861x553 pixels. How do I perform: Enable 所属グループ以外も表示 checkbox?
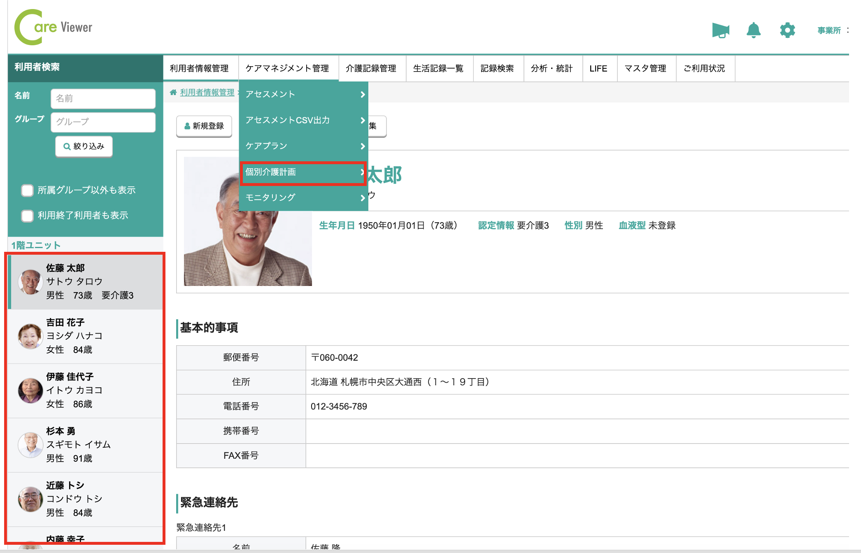coord(28,190)
